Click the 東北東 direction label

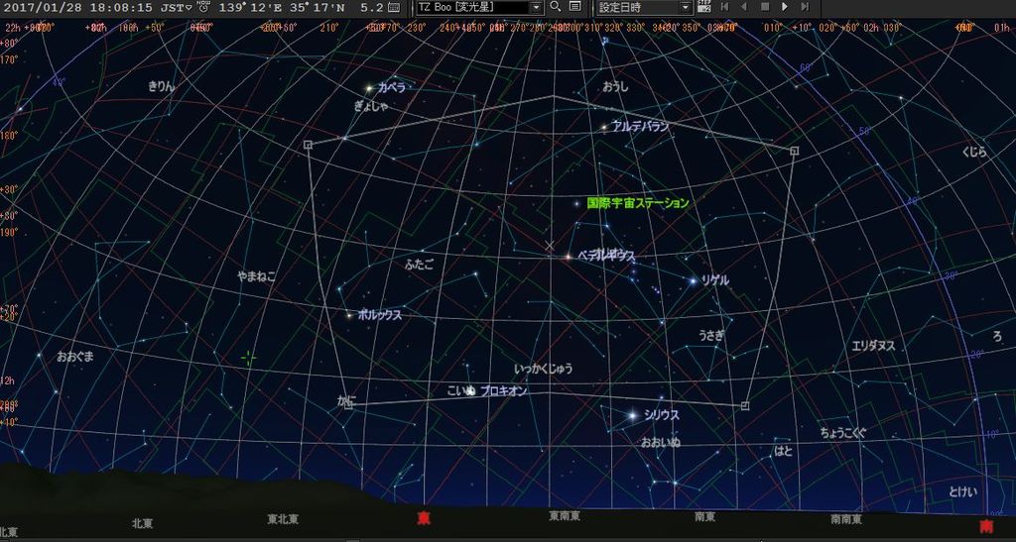pos(283,519)
